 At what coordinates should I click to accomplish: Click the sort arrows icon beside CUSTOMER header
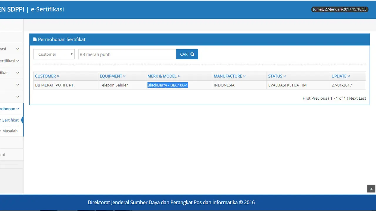(x=58, y=76)
